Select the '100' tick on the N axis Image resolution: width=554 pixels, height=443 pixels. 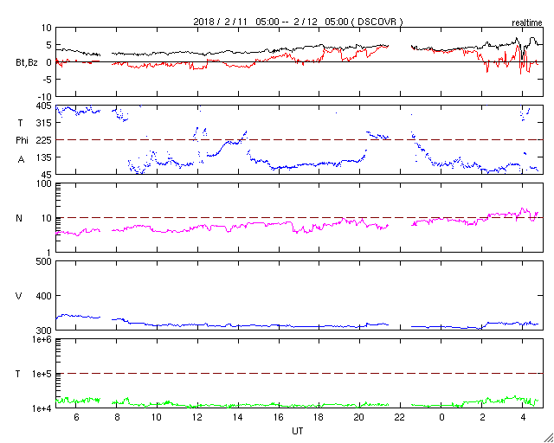pyautogui.click(x=44, y=183)
